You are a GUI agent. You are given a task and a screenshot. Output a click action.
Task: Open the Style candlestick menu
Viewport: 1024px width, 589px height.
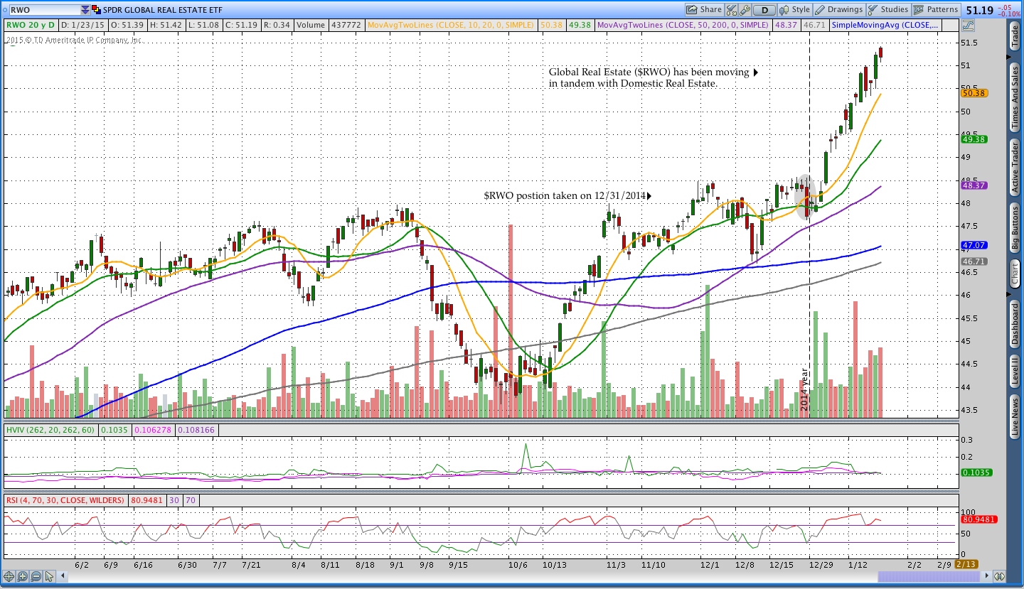[x=795, y=10]
